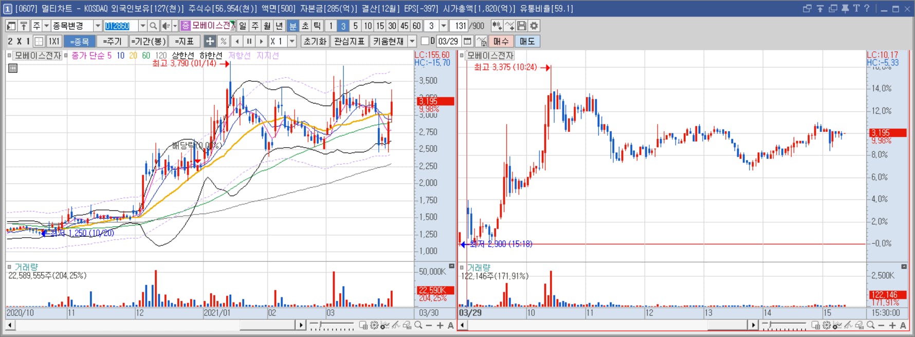Switch to the =종목 tab
The image size is (915, 337).
[80, 41]
